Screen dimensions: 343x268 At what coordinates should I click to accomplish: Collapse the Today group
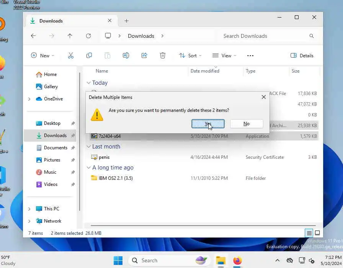[88, 83]
